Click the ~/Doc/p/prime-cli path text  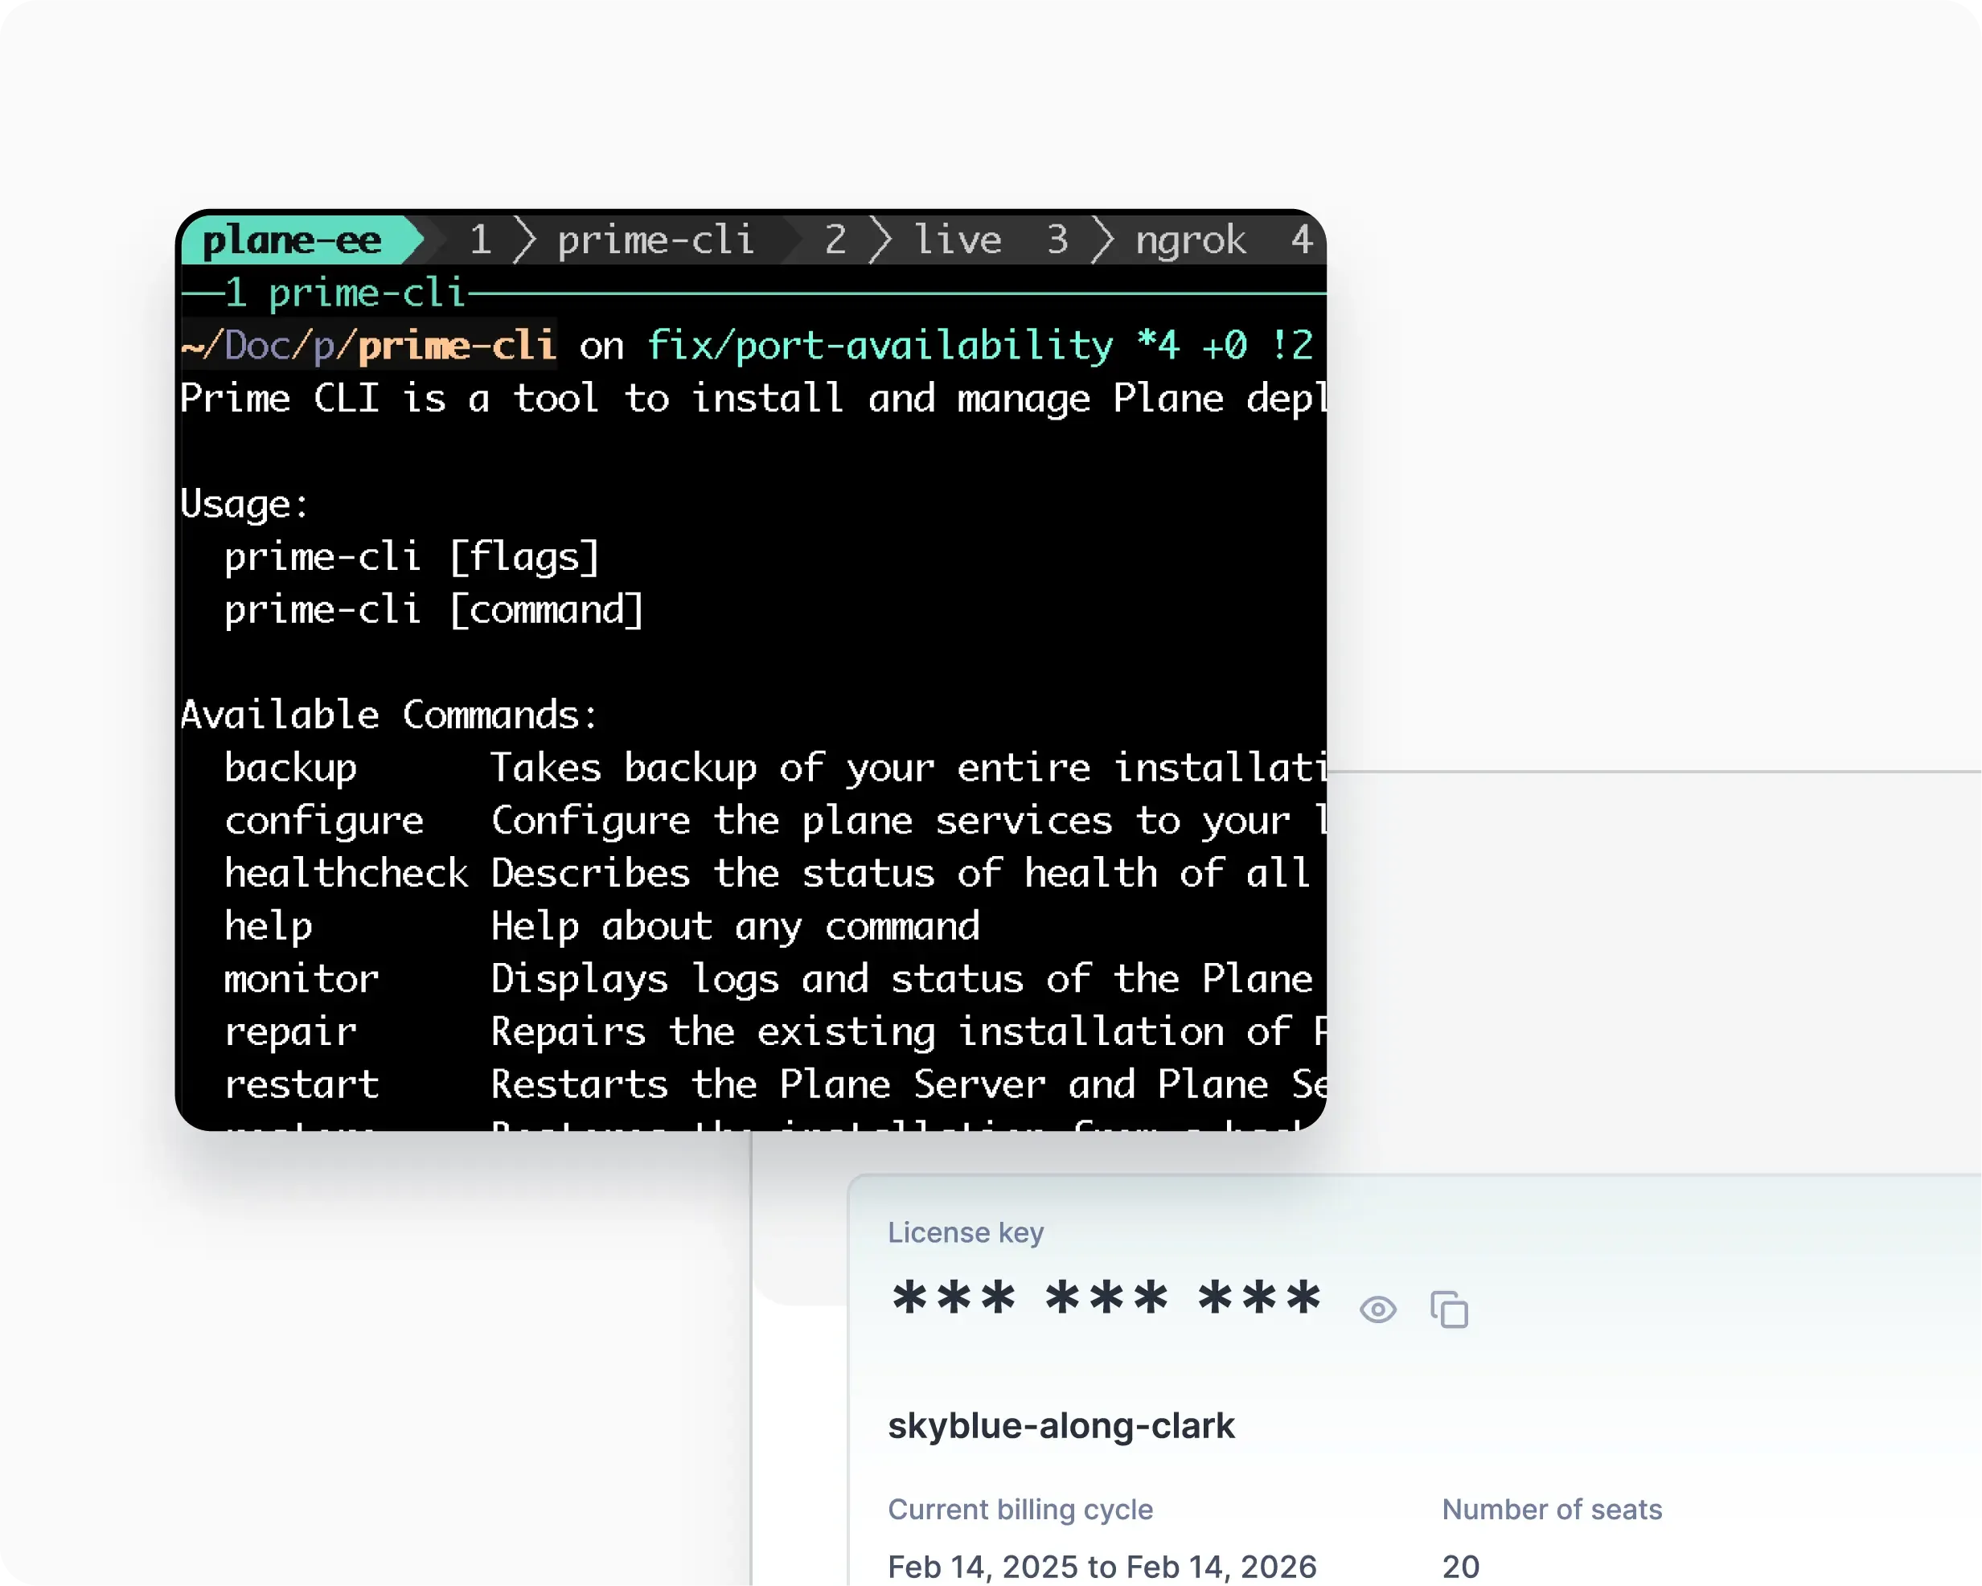point(366,345)
